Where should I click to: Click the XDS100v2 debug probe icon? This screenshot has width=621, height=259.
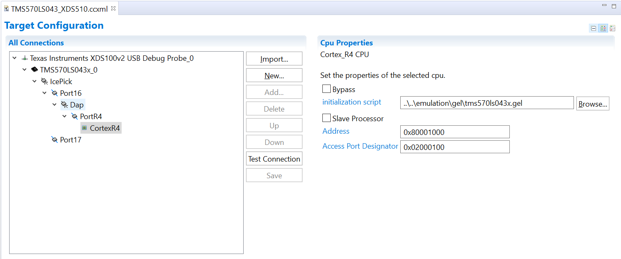coord(25,58)
